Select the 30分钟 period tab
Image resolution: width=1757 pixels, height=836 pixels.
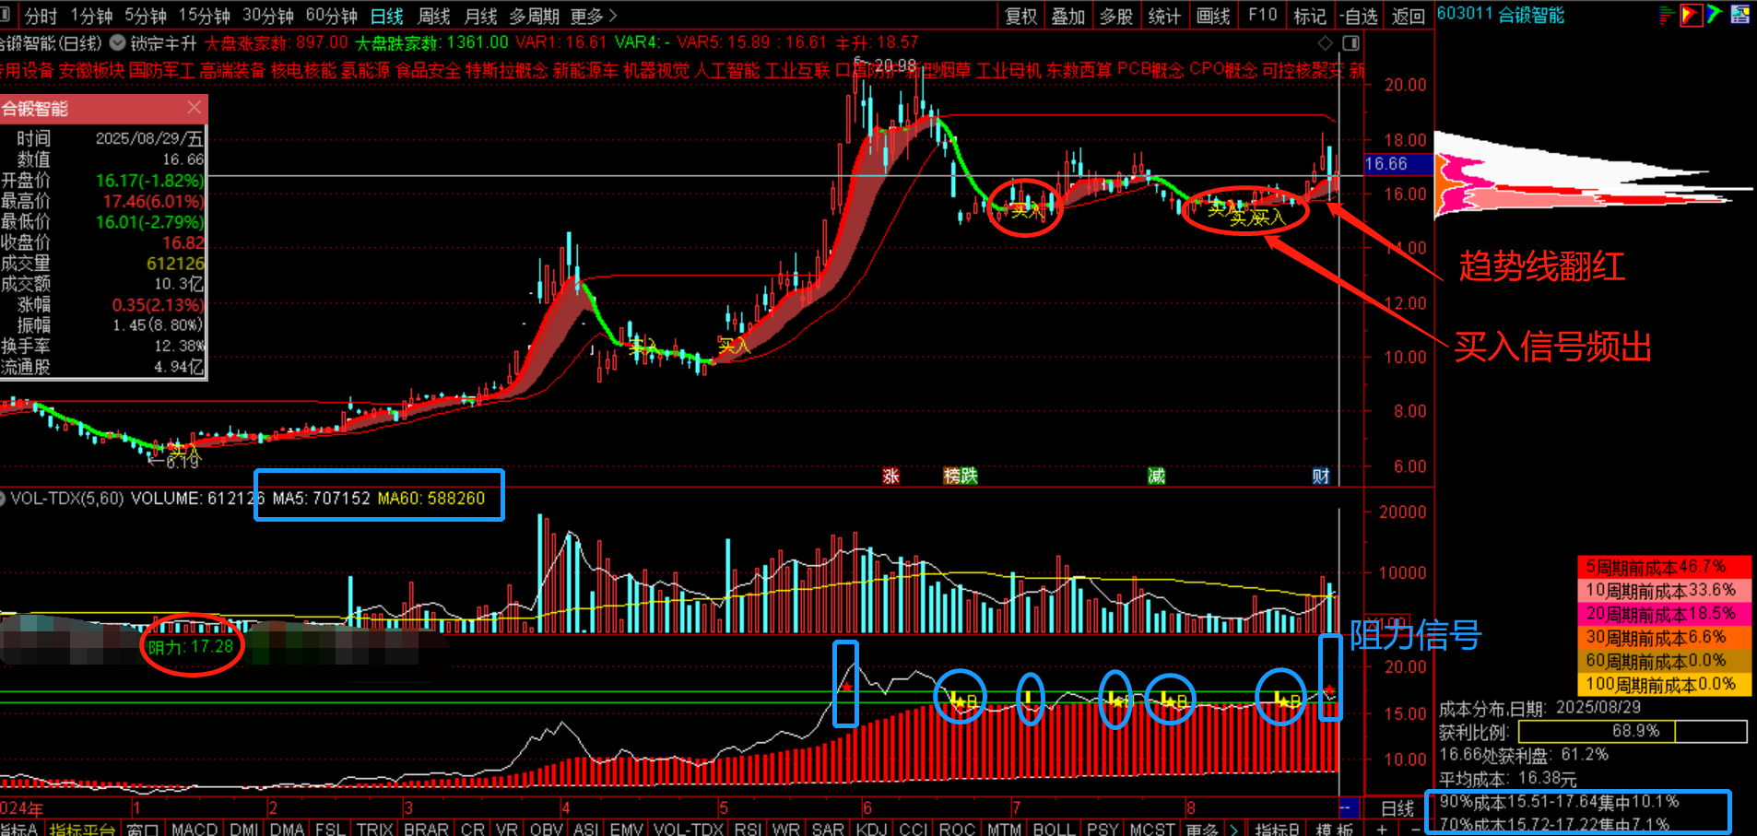pyautogui.click(x=267, y=16)
